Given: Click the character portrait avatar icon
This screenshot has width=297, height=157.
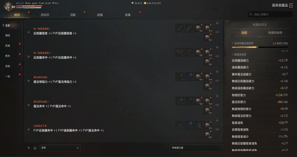Looking at the screenshot, I should pos(8,6).
